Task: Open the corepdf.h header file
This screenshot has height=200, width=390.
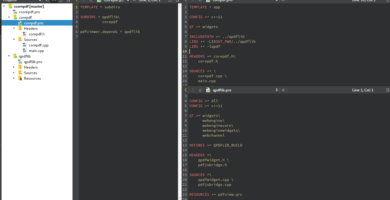Action: pyautogui.click(x=37, y=34)
